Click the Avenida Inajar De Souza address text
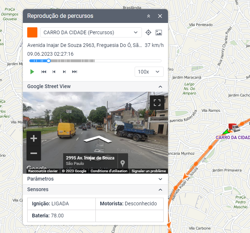 85,45
